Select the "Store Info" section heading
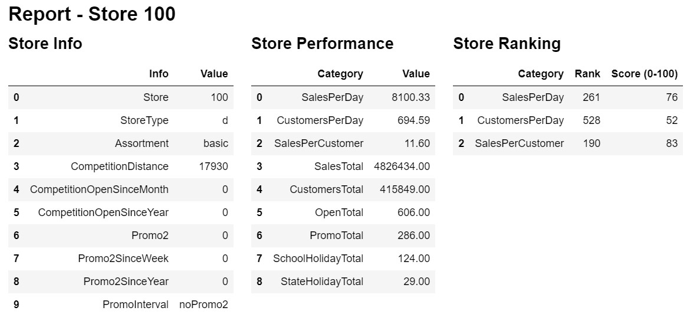 (45, 43)
